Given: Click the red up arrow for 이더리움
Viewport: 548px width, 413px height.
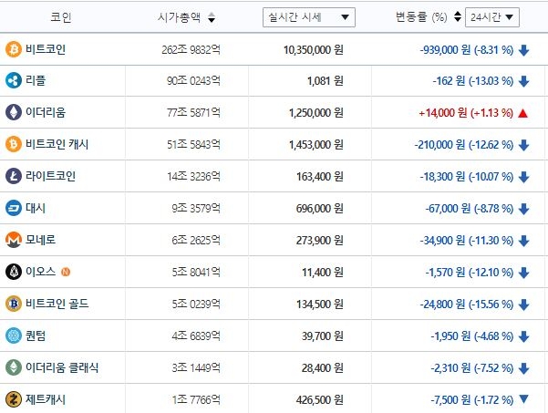Looking at the screenshot, I should point(523,113).
